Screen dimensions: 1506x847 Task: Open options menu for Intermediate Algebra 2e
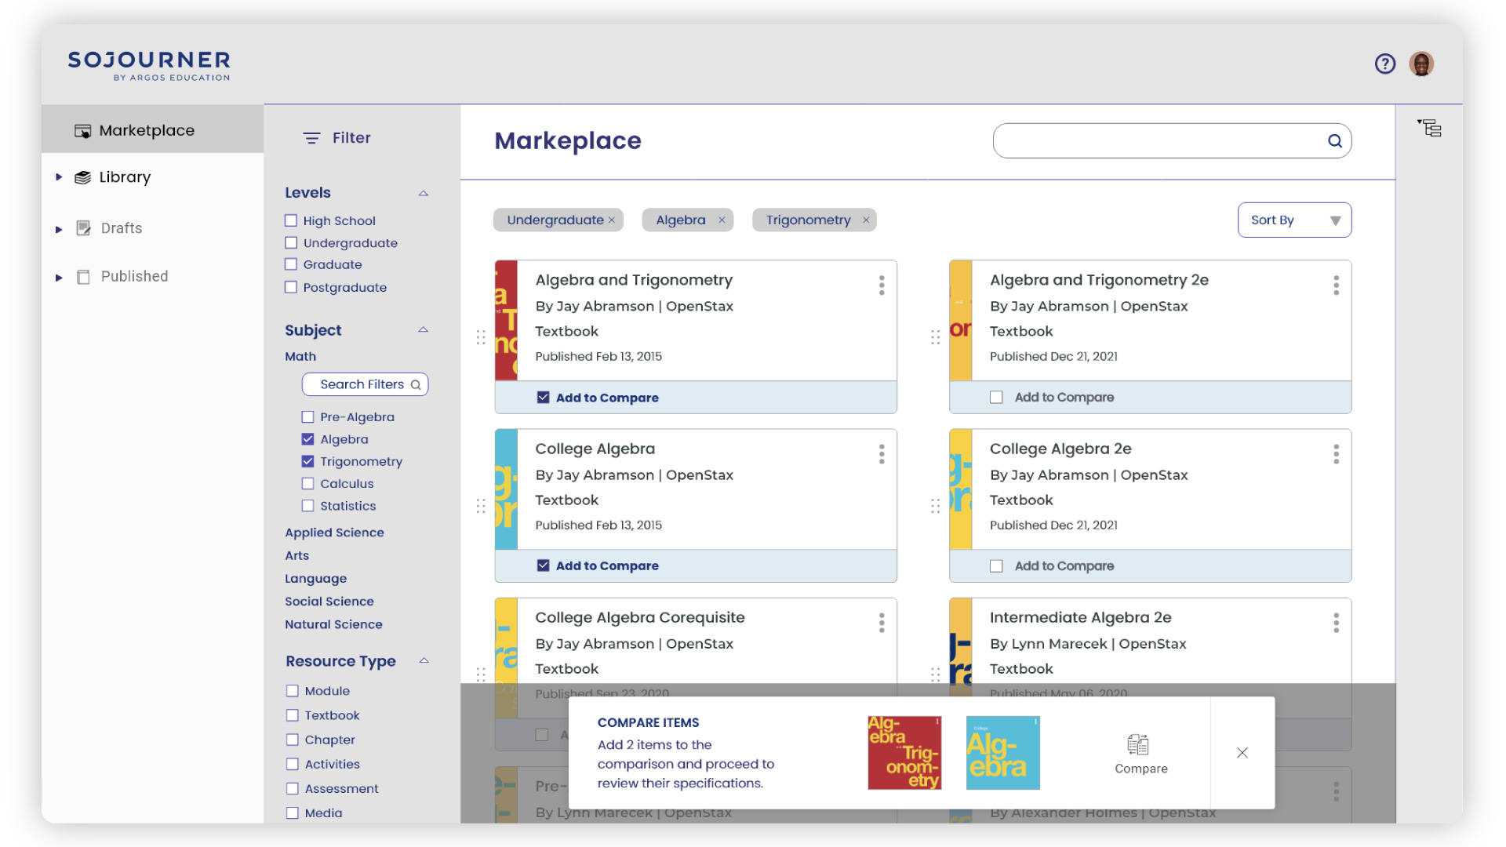(1336, 623)
